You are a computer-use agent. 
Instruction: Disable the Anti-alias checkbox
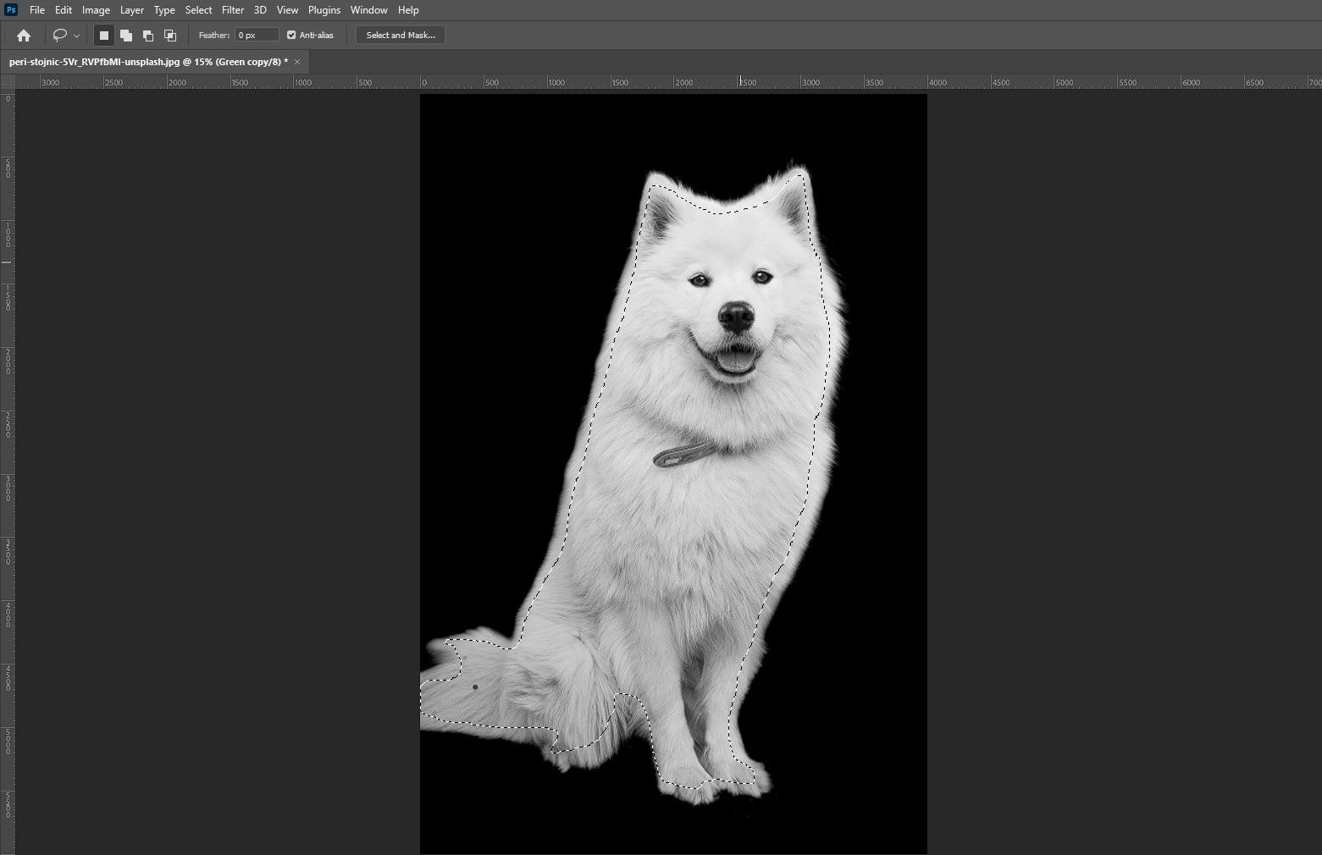point(291,36)
